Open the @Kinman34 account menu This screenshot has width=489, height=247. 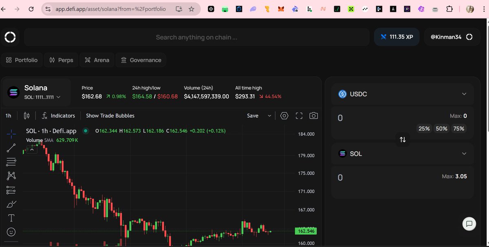click(452, 37)
